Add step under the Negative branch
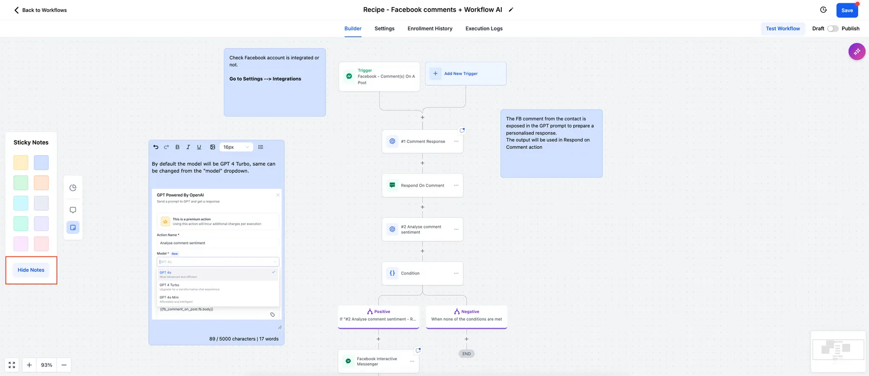 (x=467, y=339)
